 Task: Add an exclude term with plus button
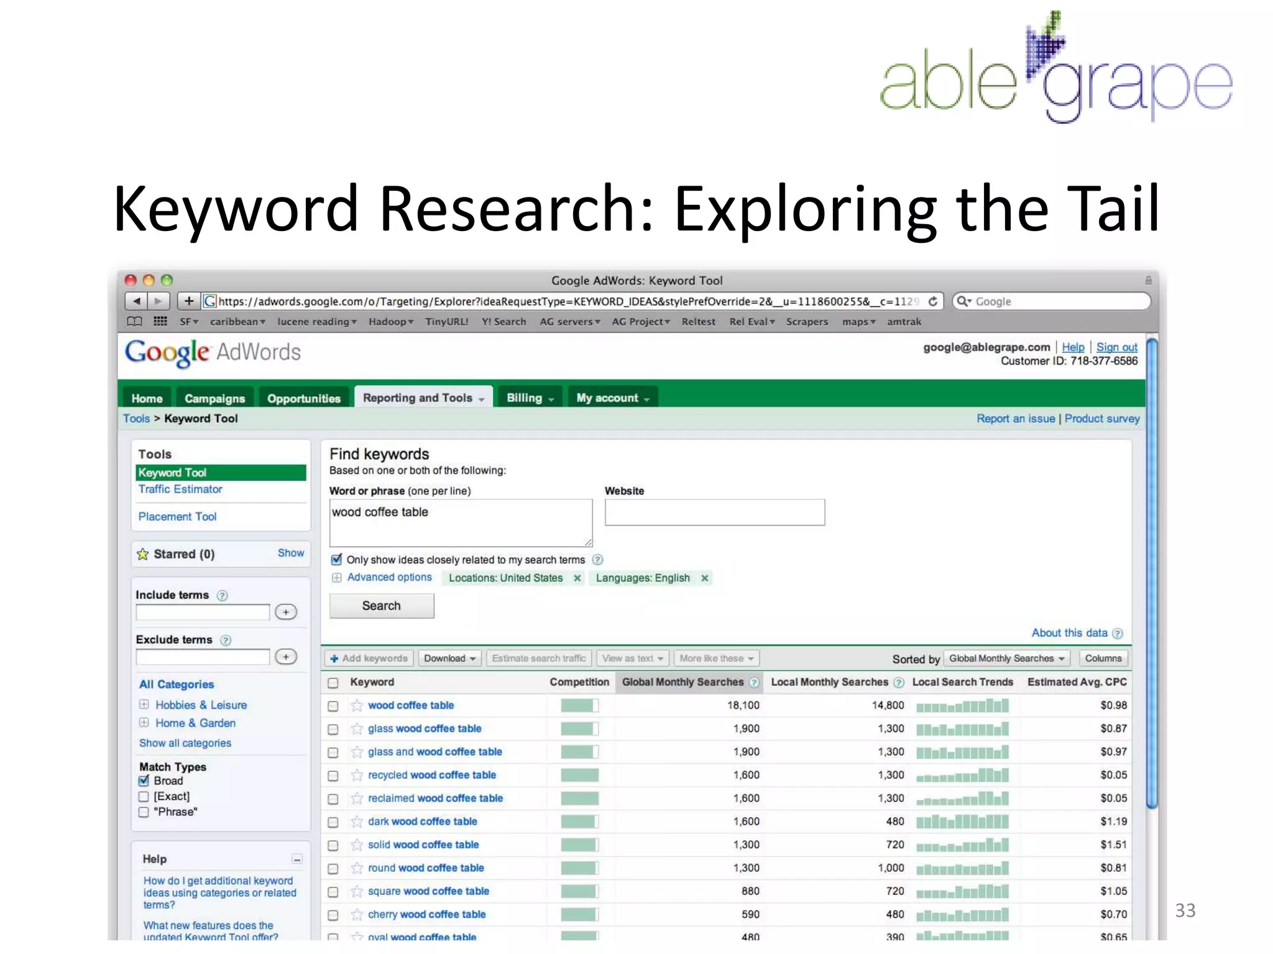(x=286, y=657)
